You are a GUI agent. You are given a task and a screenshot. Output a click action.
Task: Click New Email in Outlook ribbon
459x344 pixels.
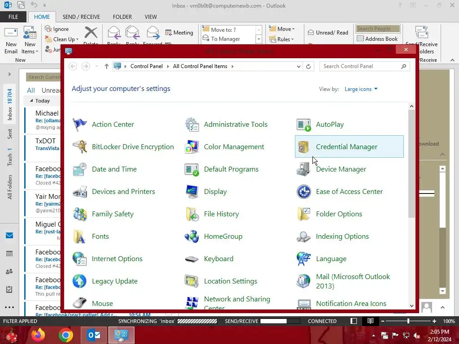point(11,40)
